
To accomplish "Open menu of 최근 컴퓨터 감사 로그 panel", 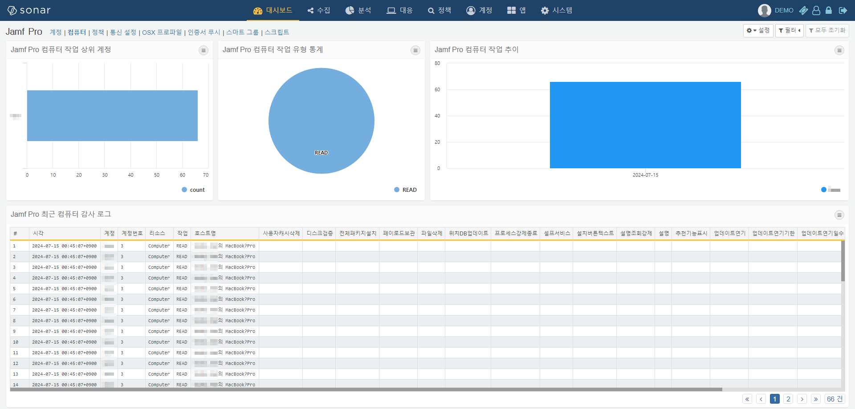I will point(839,215).
